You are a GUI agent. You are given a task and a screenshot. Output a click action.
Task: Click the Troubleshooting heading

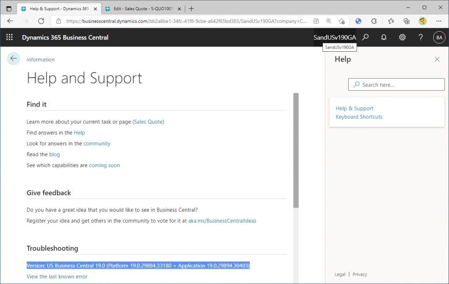click(53, 248)
